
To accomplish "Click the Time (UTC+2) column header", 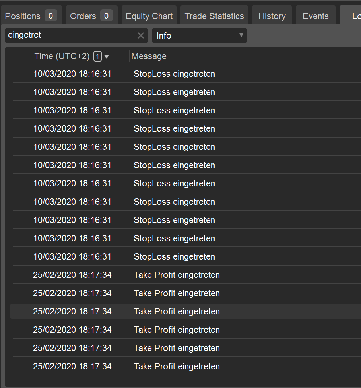I will click(62, 56).
